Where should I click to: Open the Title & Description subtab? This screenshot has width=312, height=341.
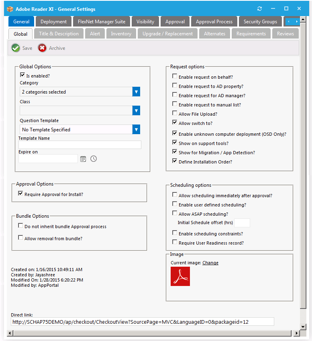tap(59, 34)
